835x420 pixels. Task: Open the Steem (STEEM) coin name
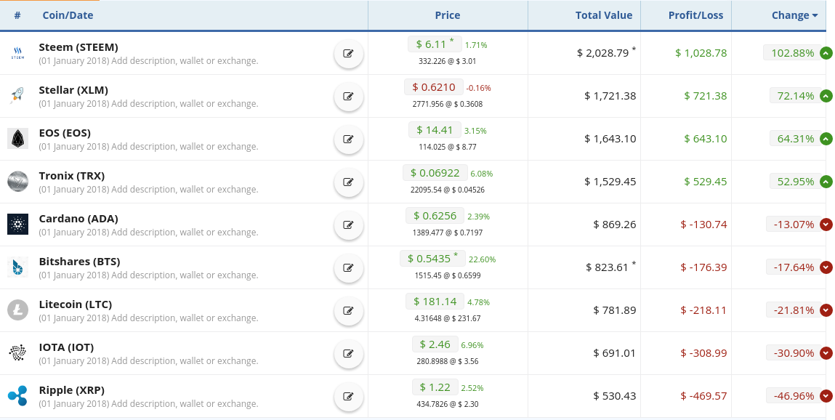[78, 47]
